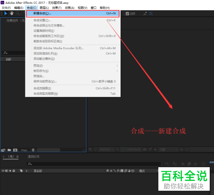Screen dimensions: 214x195
Task: Open the 编辑(E) menu
Action: click(x=19, y=8)
